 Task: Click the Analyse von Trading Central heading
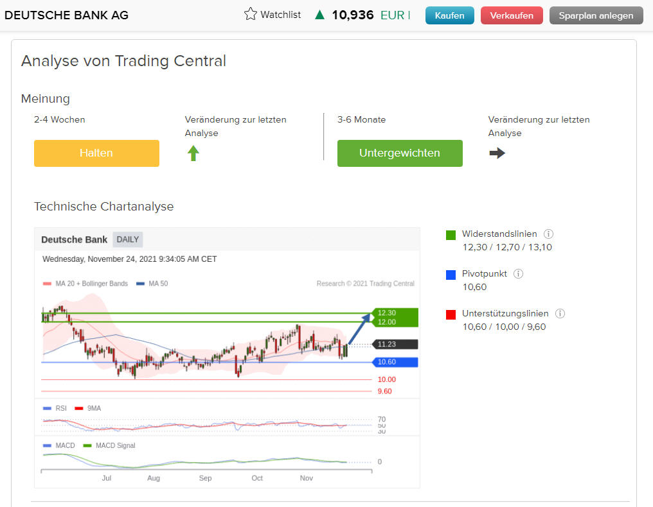(x=123, y=61)
